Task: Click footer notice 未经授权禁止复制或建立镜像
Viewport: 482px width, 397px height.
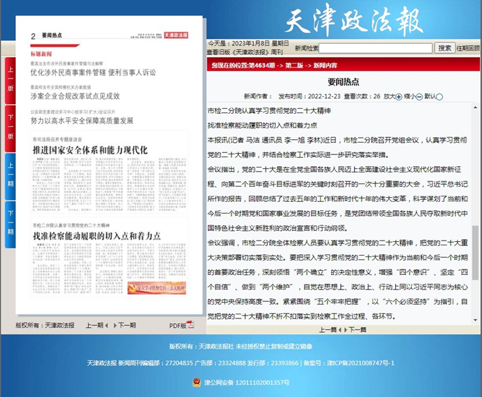Action: click(274, 347)
